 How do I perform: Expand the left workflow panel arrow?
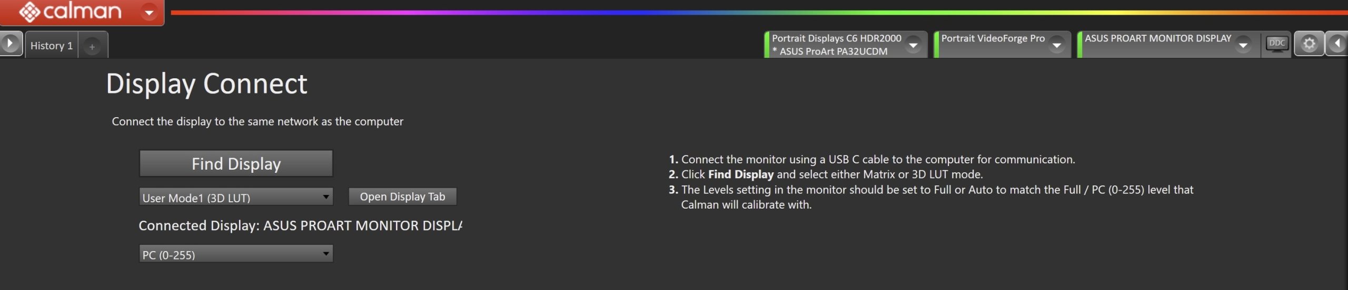click(x=10, y=44)
